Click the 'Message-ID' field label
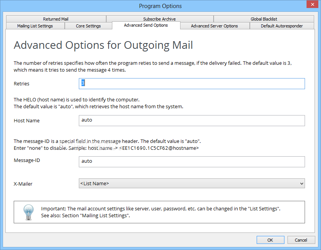Screen dimensions: 321x250 click(27, 160)
